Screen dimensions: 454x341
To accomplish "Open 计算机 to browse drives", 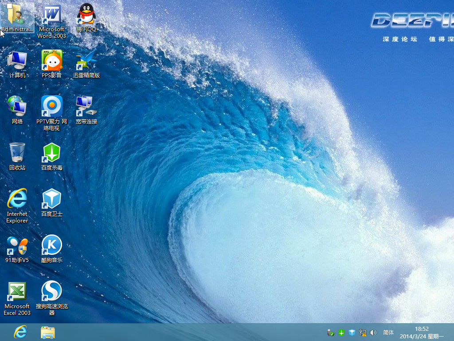I will pyautogui.click(x=17, y=60).
